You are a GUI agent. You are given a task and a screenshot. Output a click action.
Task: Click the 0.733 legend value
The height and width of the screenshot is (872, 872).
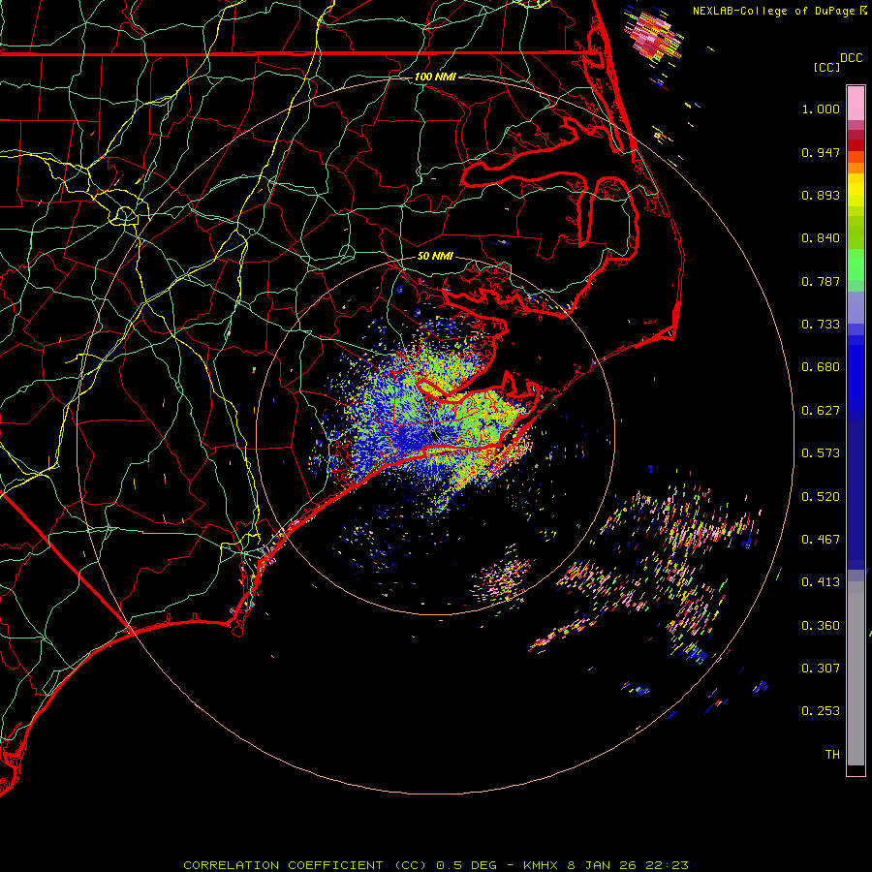[x=821, y=325]
